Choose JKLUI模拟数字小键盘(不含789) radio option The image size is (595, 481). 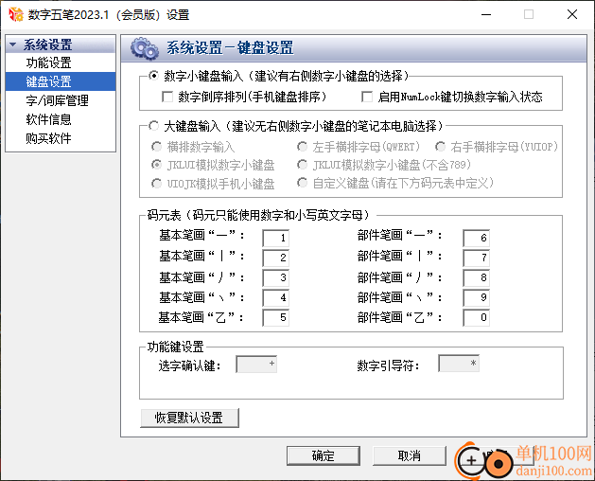click(x=302, y=165)
